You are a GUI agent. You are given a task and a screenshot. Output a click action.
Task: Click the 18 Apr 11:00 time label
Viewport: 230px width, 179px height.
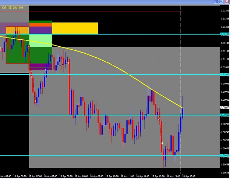click(x=127, y=176)
